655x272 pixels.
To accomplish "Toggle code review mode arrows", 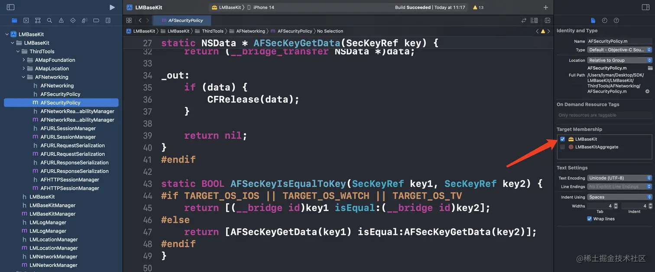I will pos(524,20).
